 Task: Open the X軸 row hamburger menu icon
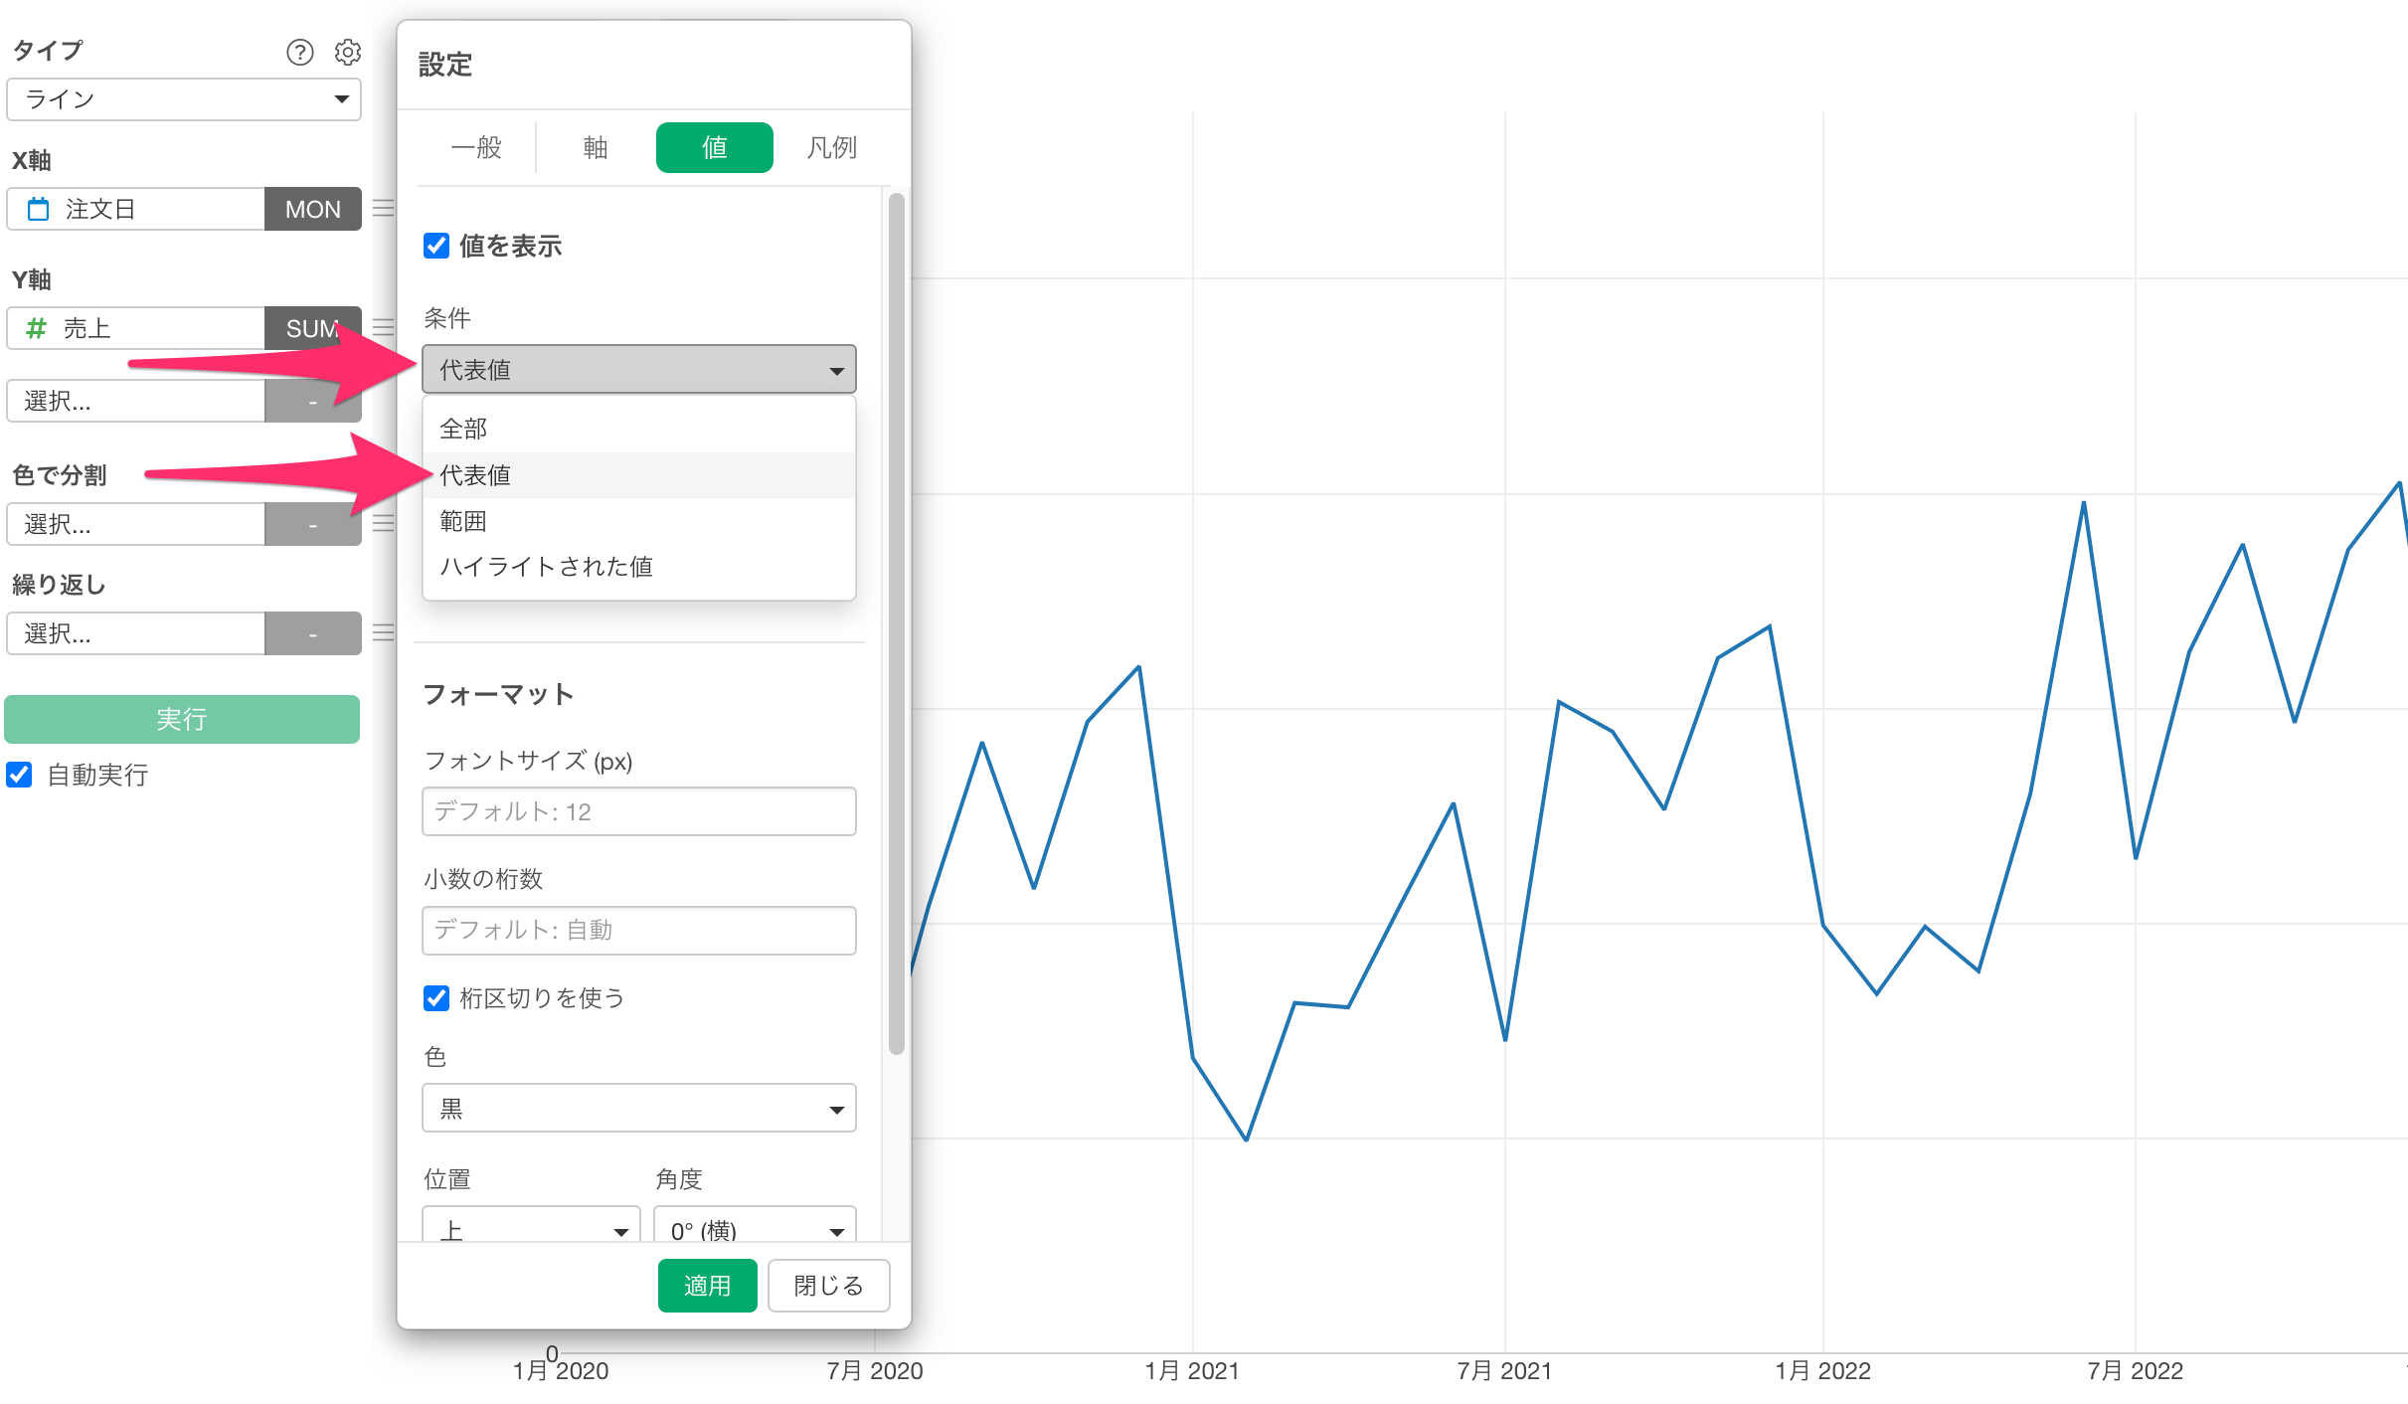click(x=383, y=209)
